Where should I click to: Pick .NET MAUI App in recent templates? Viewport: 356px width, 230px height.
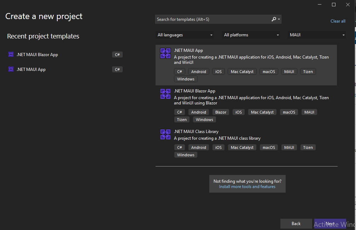point(31,69)
